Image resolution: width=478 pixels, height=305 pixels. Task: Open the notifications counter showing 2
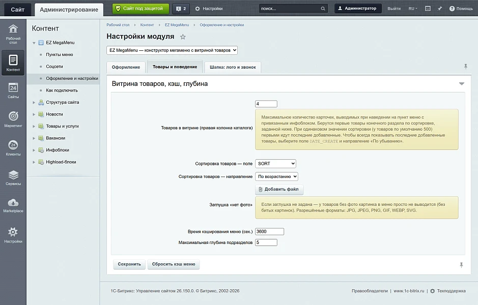(x=181, y=9)
